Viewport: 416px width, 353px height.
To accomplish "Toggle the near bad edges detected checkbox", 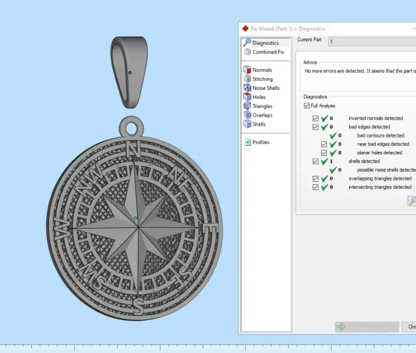I will 324,144.
